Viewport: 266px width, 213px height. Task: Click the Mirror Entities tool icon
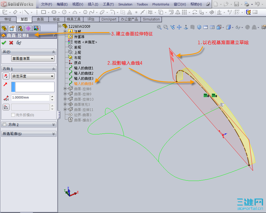(x=178, y=12)
